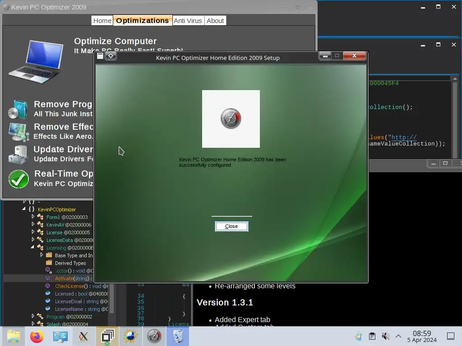Click the Close button in the Setup dialog
This screenshot has height=346, width=462.
pos(231,226)
